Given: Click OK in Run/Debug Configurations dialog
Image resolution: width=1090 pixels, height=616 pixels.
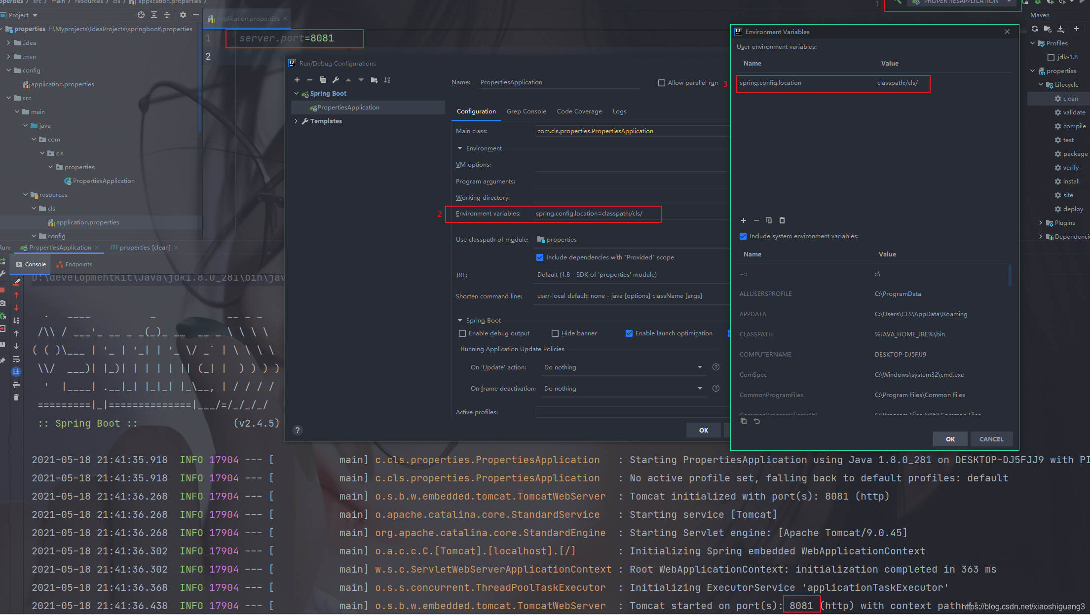Looking at the screenshot, I should point(704,431).
